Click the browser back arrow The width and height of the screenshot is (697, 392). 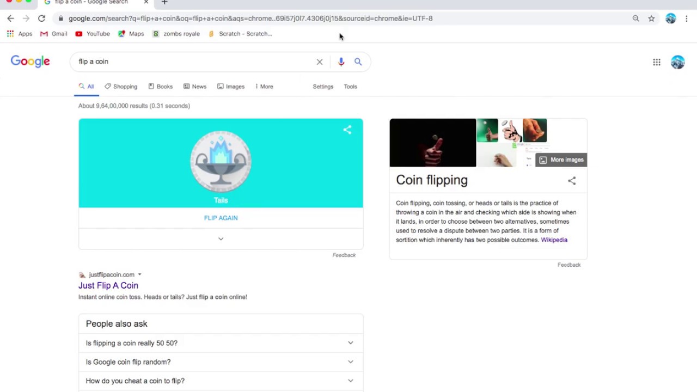pyautogui.click(x=10, y=19)
